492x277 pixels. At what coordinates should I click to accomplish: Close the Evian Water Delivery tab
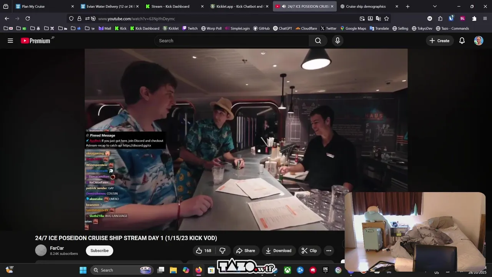(137, 6)
